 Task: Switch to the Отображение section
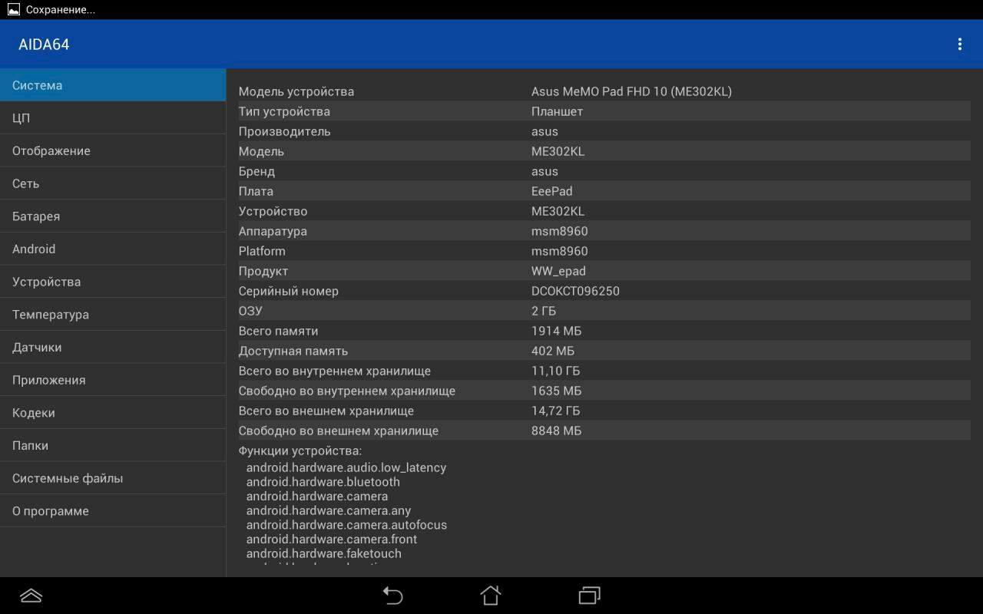[113, 151]
